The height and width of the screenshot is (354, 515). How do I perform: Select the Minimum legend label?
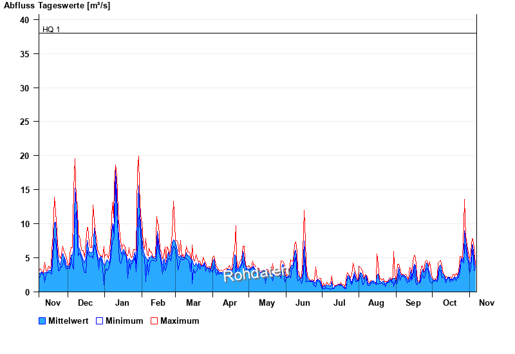tap(124, 321)
